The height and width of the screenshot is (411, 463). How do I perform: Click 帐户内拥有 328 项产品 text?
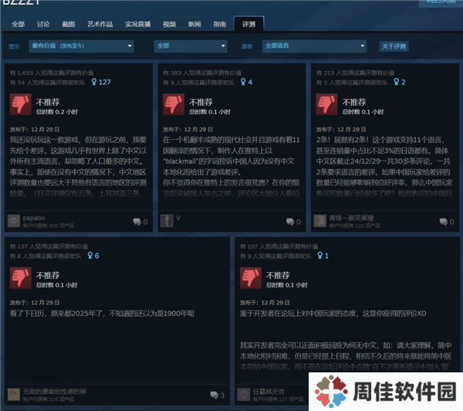click(49, 399)
